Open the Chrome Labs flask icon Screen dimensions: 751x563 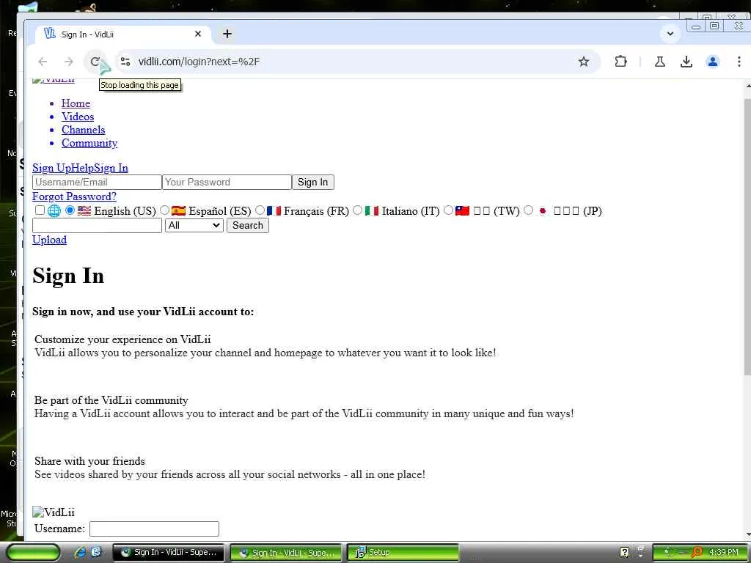click(659, 62)
